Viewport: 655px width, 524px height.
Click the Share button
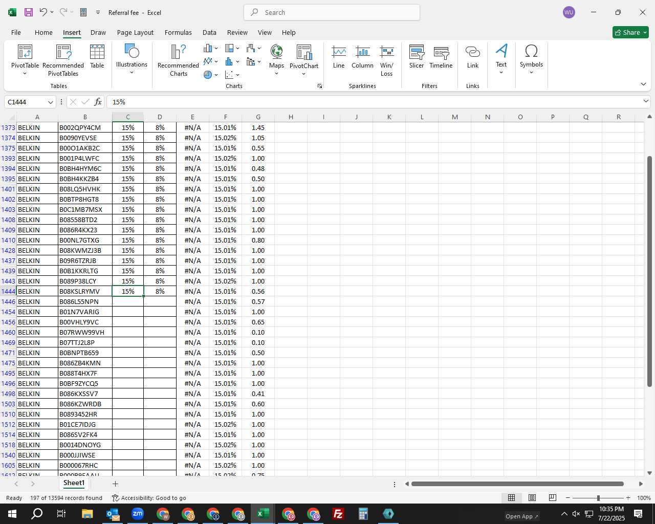pyautogui.click(x=630, y=32)
